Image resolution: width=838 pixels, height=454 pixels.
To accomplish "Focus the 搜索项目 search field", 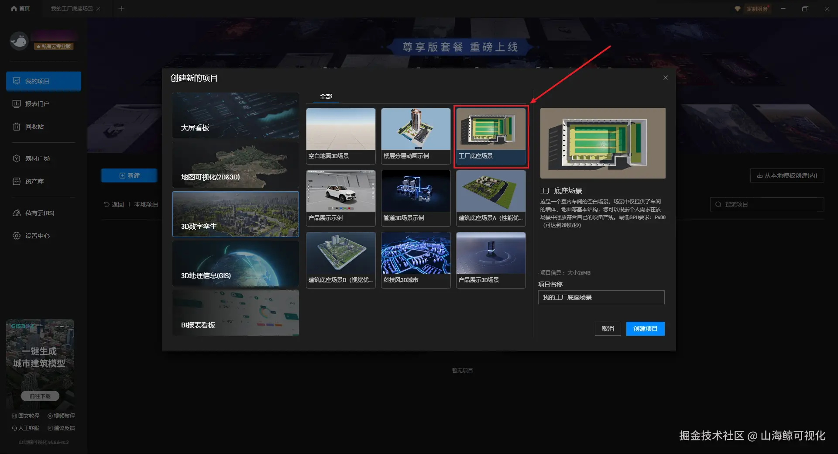I will [767, 204].
